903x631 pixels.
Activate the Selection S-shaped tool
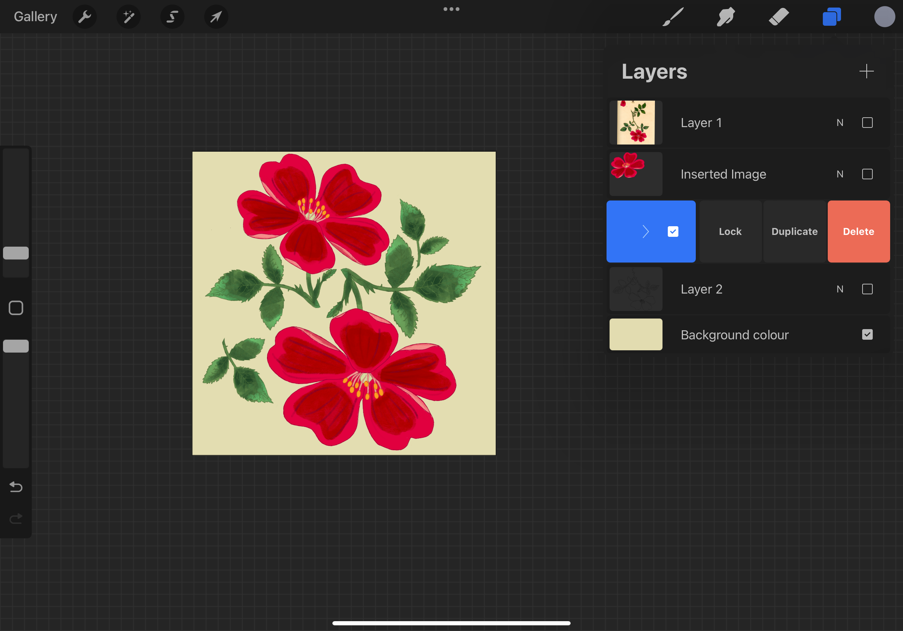172,17
